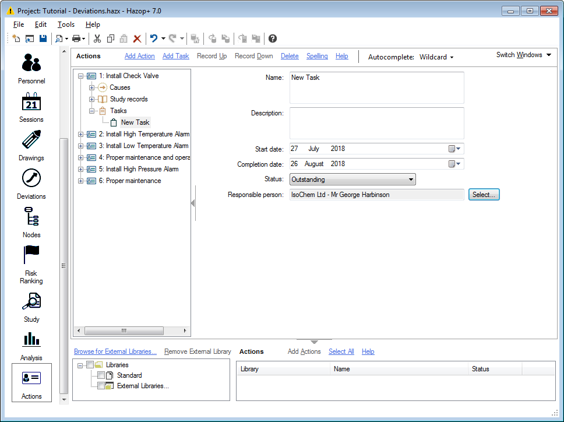Viewport: 564px width, 422px height.
Task: Tick the Standard library checkbox
Action: click(x=101, y=375)
